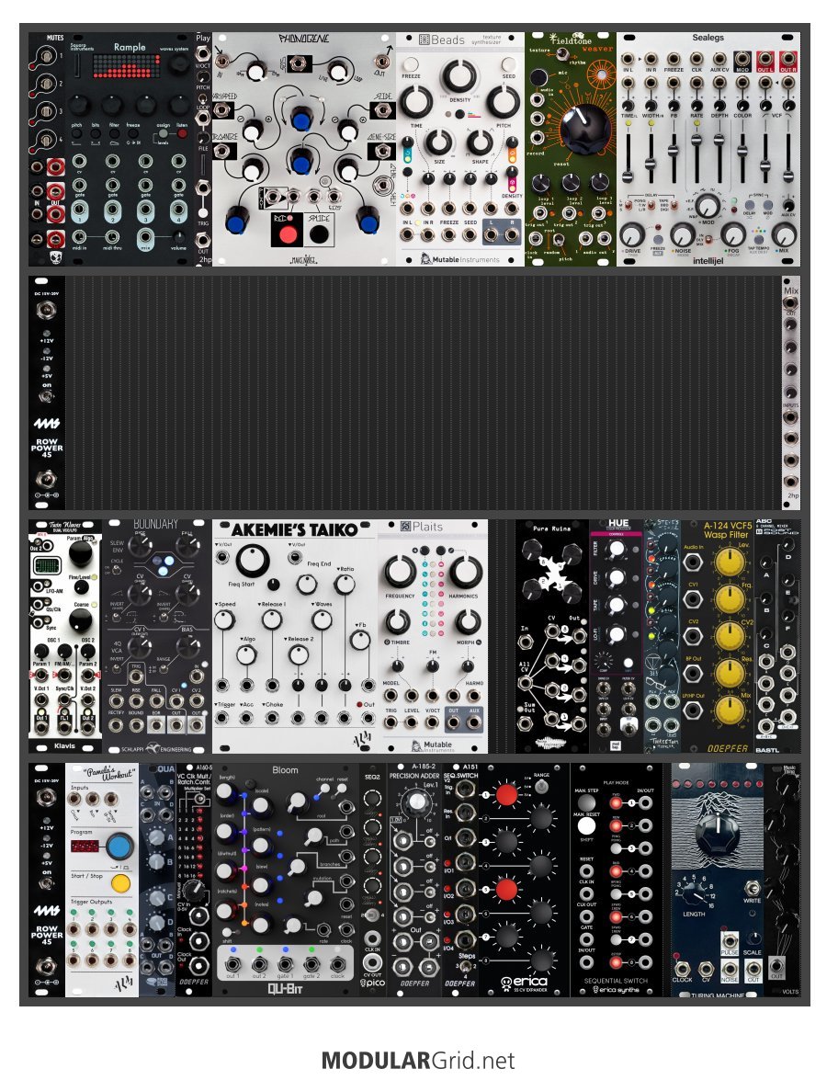Click the BASTL logo on the ABC mixer
The width and height of the screenshot is (838, 1080).
pos(766,749)
